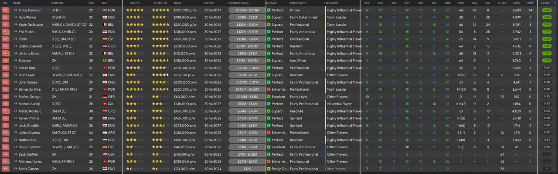
Task: Click the £237M - £259M transfer value pill
Action: pos(247,10)
